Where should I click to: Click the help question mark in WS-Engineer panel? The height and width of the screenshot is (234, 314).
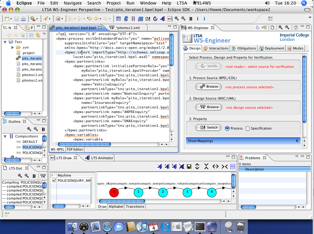pyautogui.click(x=296, y=27)
